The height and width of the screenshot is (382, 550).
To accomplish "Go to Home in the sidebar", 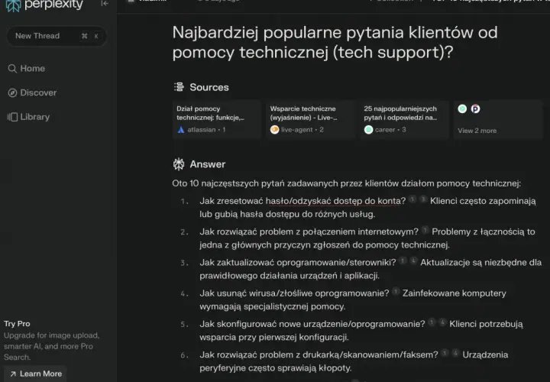I will (x=27, y=69).
